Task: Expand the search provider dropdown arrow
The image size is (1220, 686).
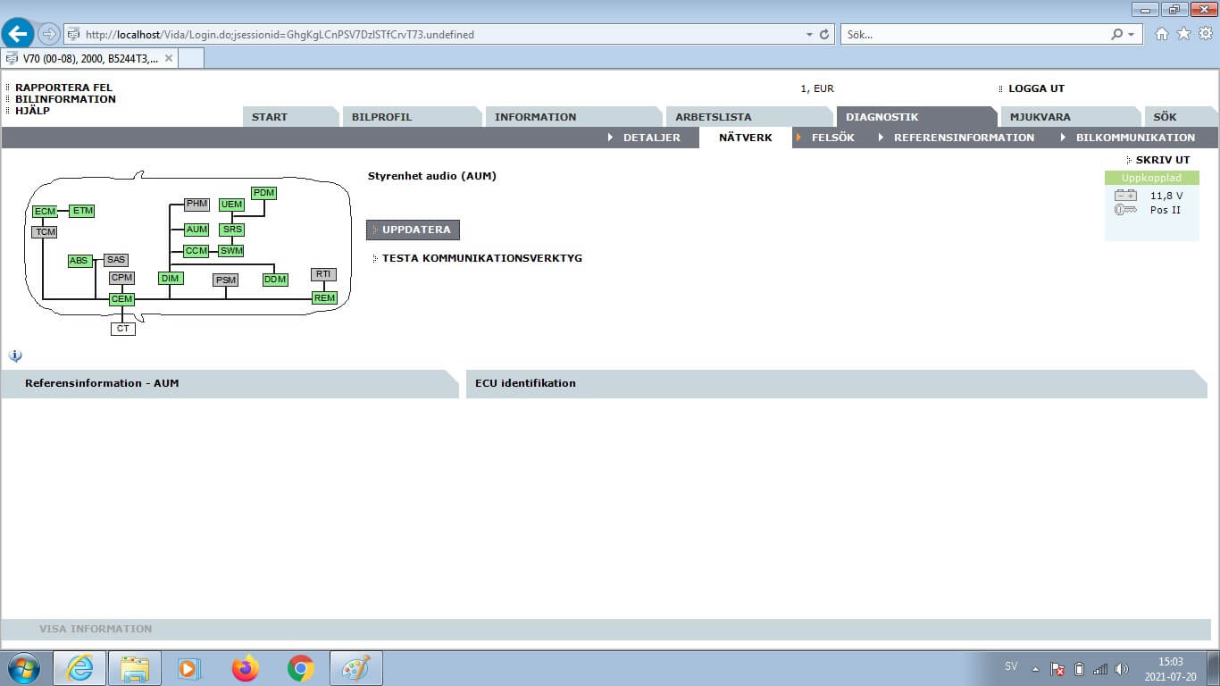Action: 1132,35
